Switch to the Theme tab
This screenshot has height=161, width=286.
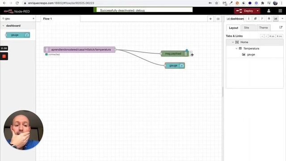coord(264,28)
